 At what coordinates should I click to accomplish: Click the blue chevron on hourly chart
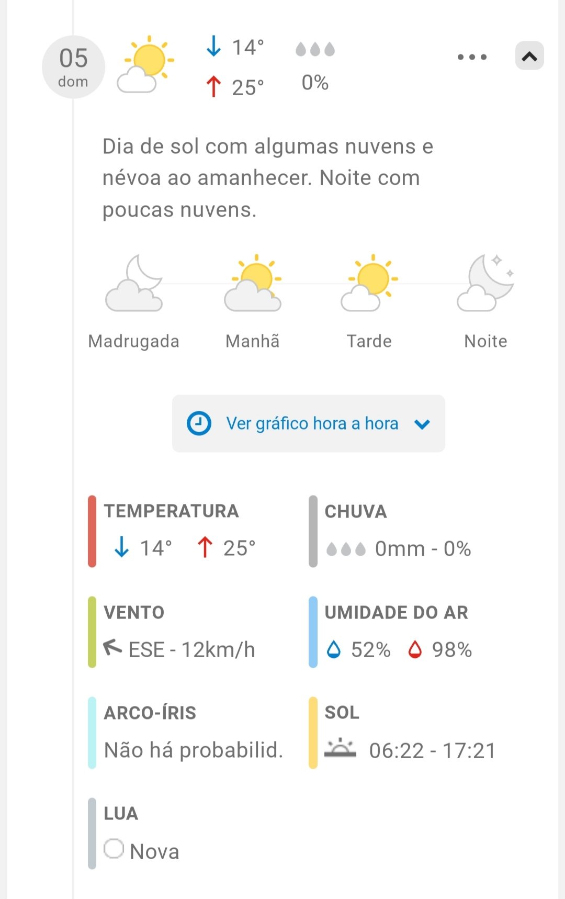pos(422,424)
